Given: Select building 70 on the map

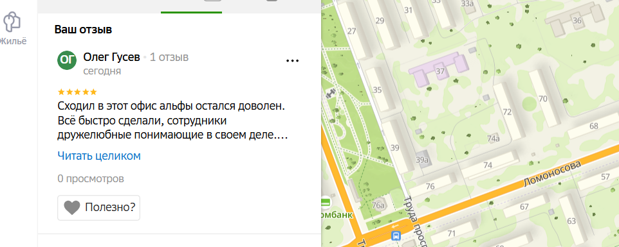Looking at the screenshot, I should (x=543, y=99).
